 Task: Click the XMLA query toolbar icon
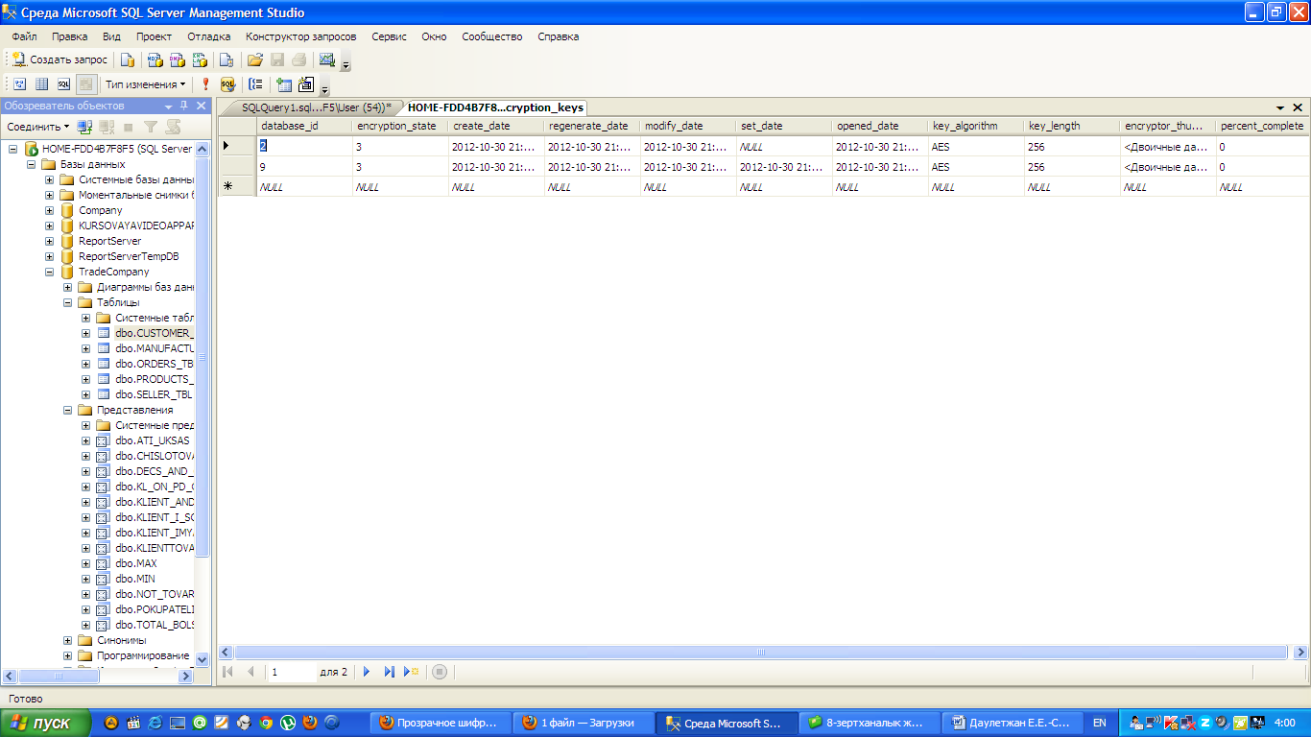(x=201, y=59)
